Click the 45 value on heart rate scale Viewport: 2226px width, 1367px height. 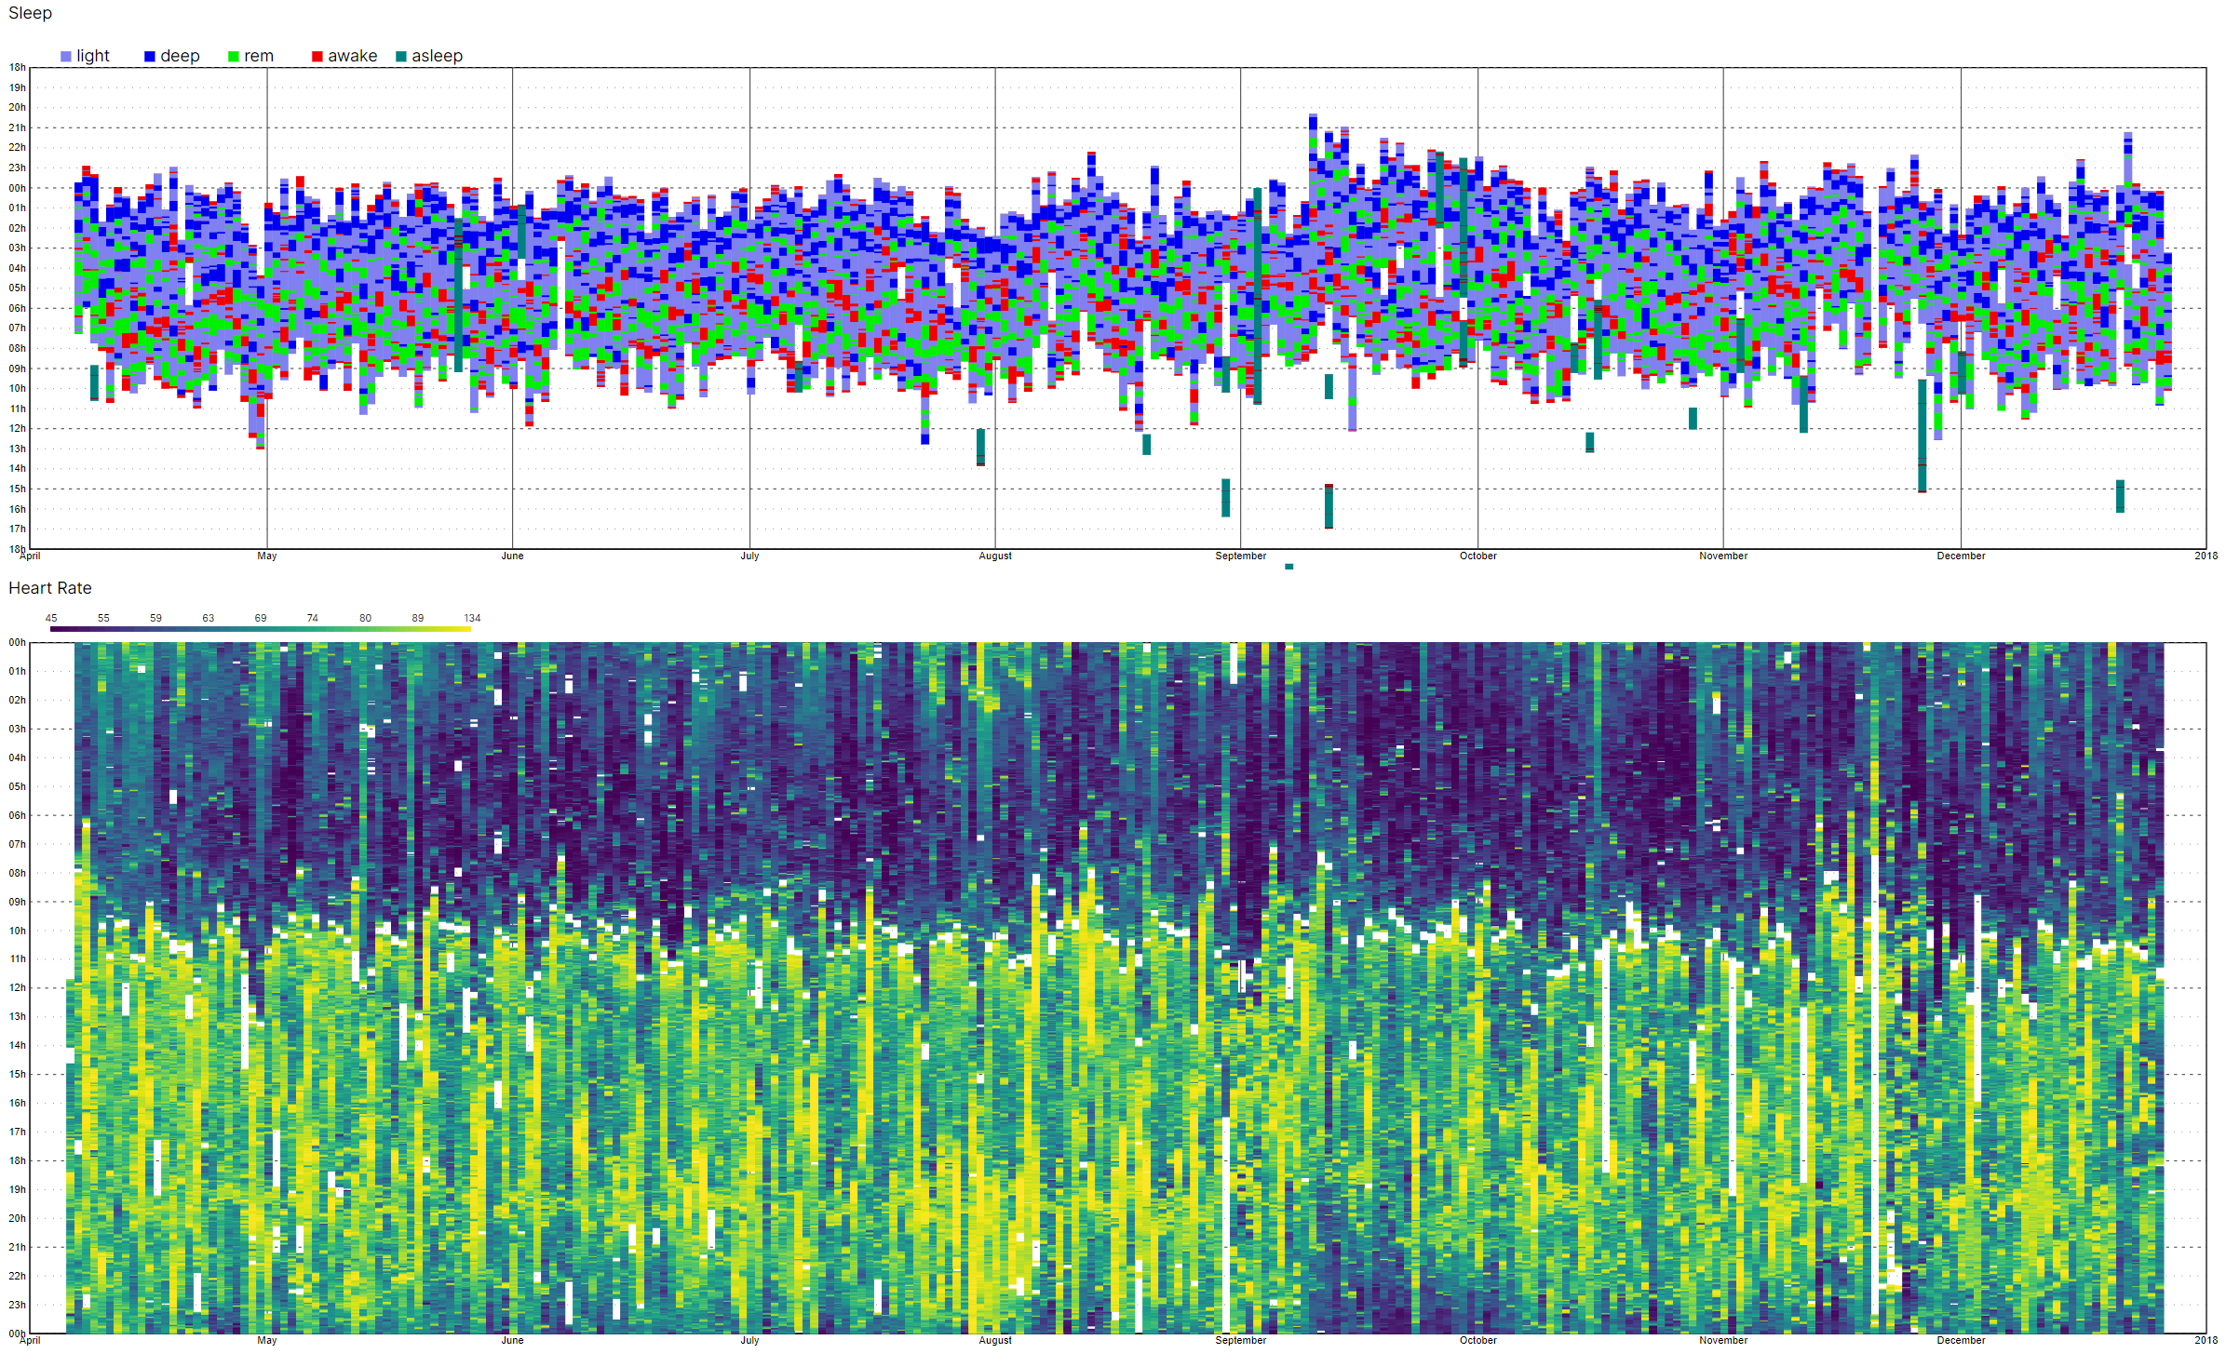click(x=51, y=618)
